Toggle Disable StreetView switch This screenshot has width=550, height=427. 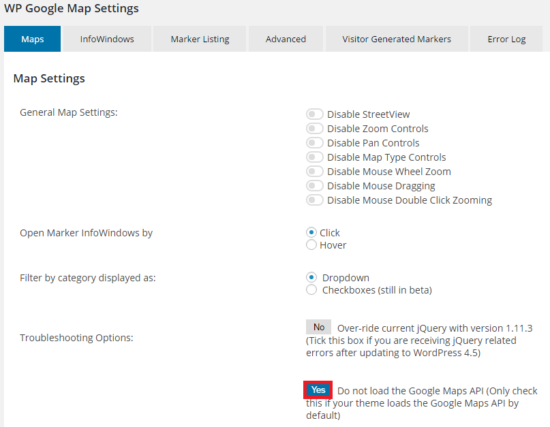pos(314,114)
